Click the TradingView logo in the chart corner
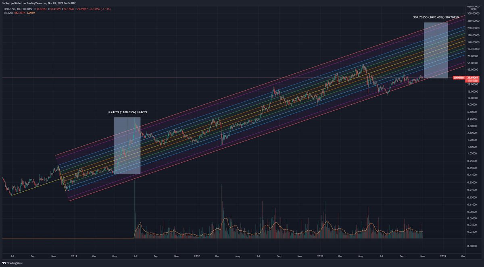484x267 pixels. click(12, 263)
